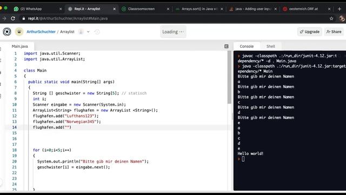Bookmark this page with the star icon
Viewport: 346px width, 195px height.
[x=331, y=18]
